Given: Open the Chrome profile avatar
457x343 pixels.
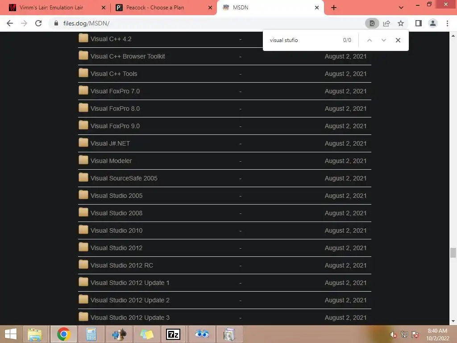Looking at the screenshot, I should coord(433,23).
